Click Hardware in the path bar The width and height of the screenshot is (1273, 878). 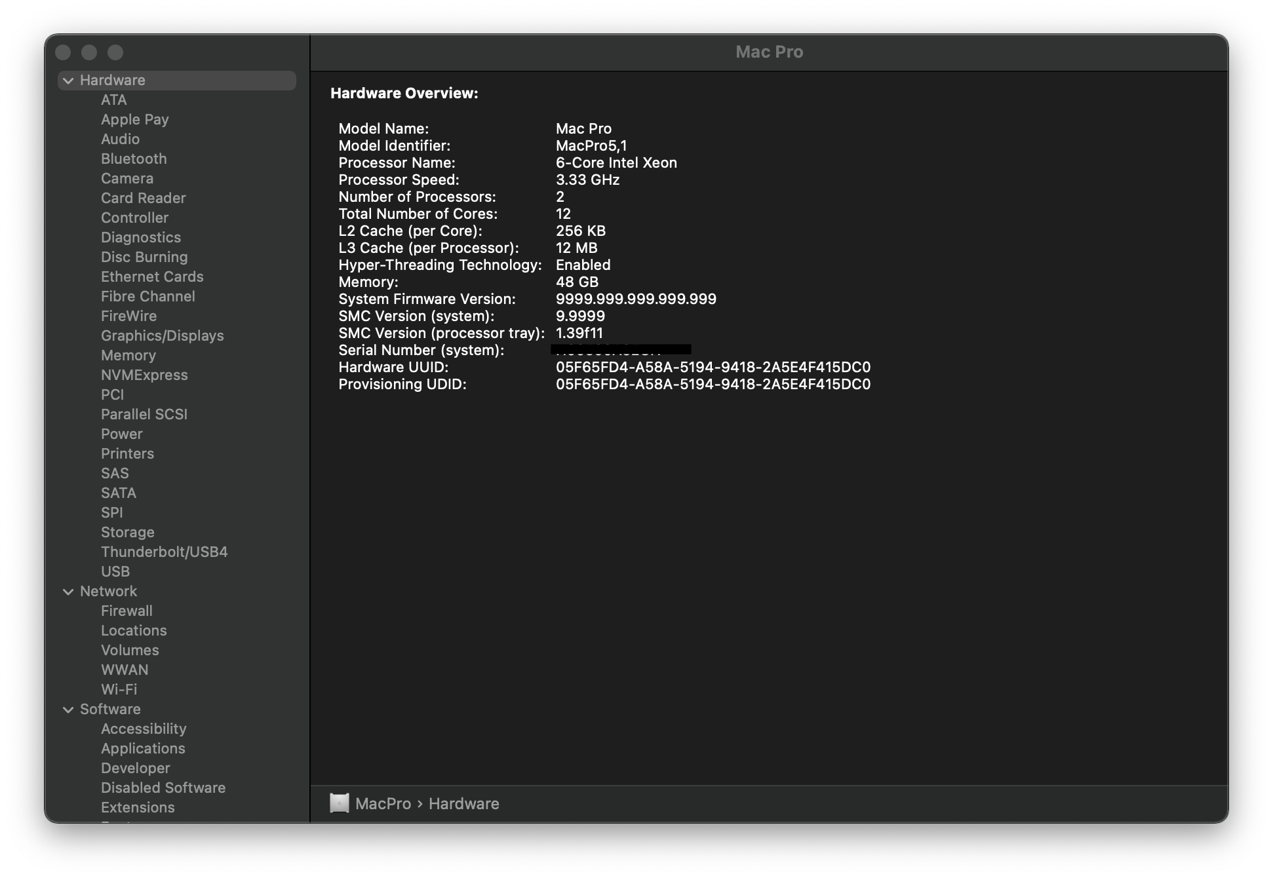[463, 803]
